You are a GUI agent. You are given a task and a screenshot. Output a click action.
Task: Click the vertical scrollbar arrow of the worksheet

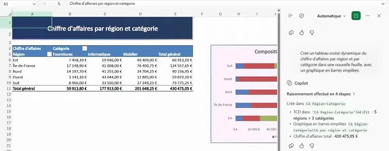(x=279, y=11)
